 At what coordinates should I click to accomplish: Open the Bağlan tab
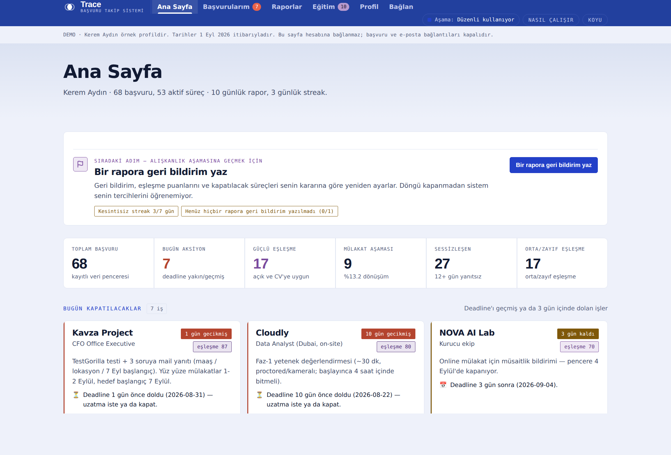coord(401,7)
